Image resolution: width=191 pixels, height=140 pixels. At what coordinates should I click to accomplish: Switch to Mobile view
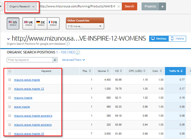pyautogui.click(x=177, y=39)
